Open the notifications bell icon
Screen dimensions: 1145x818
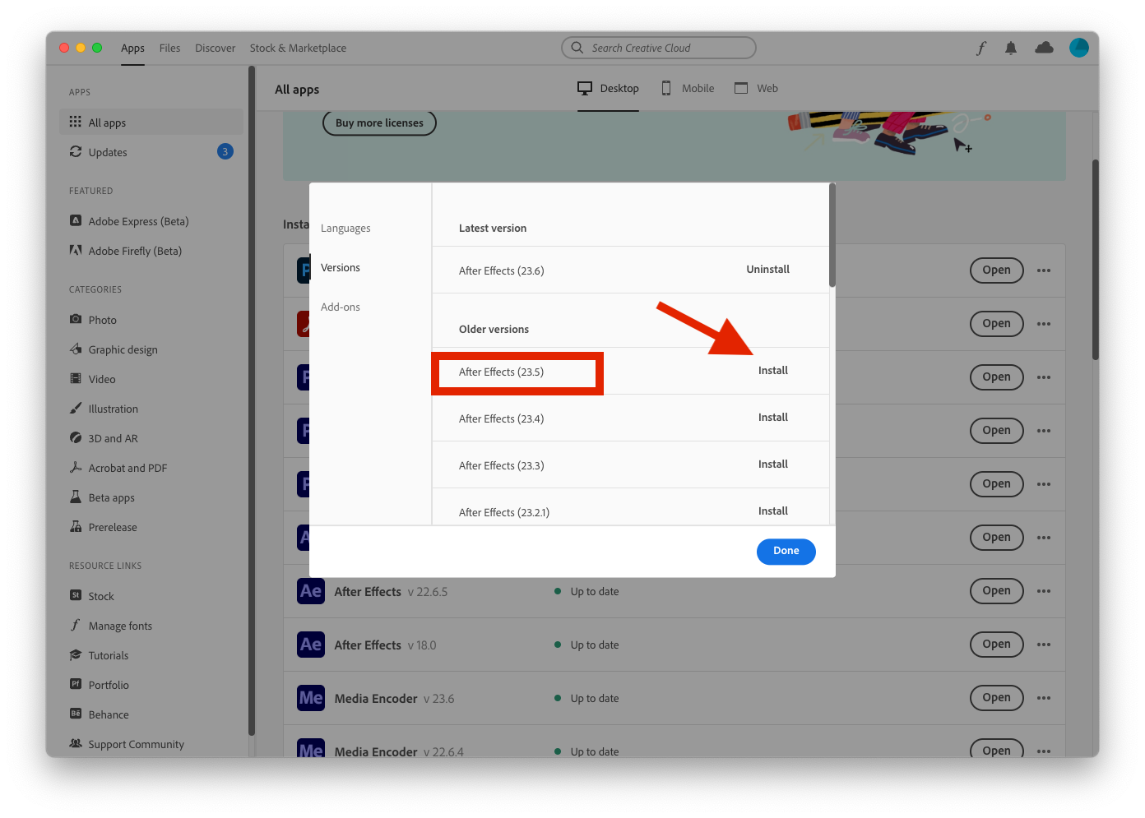(x=1011, y=49)
